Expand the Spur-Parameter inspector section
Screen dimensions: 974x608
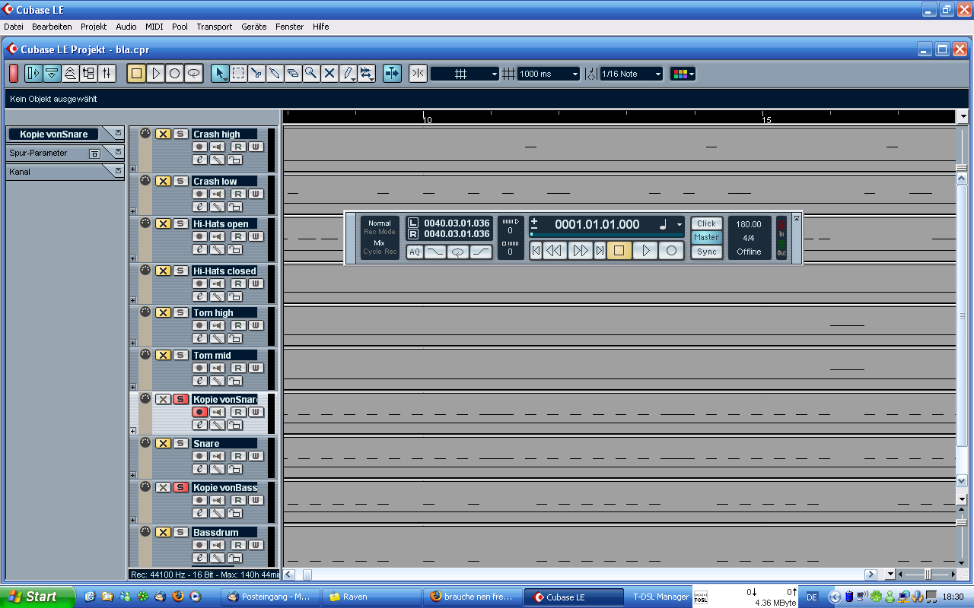pyautogui.click(x=118, y=152)
